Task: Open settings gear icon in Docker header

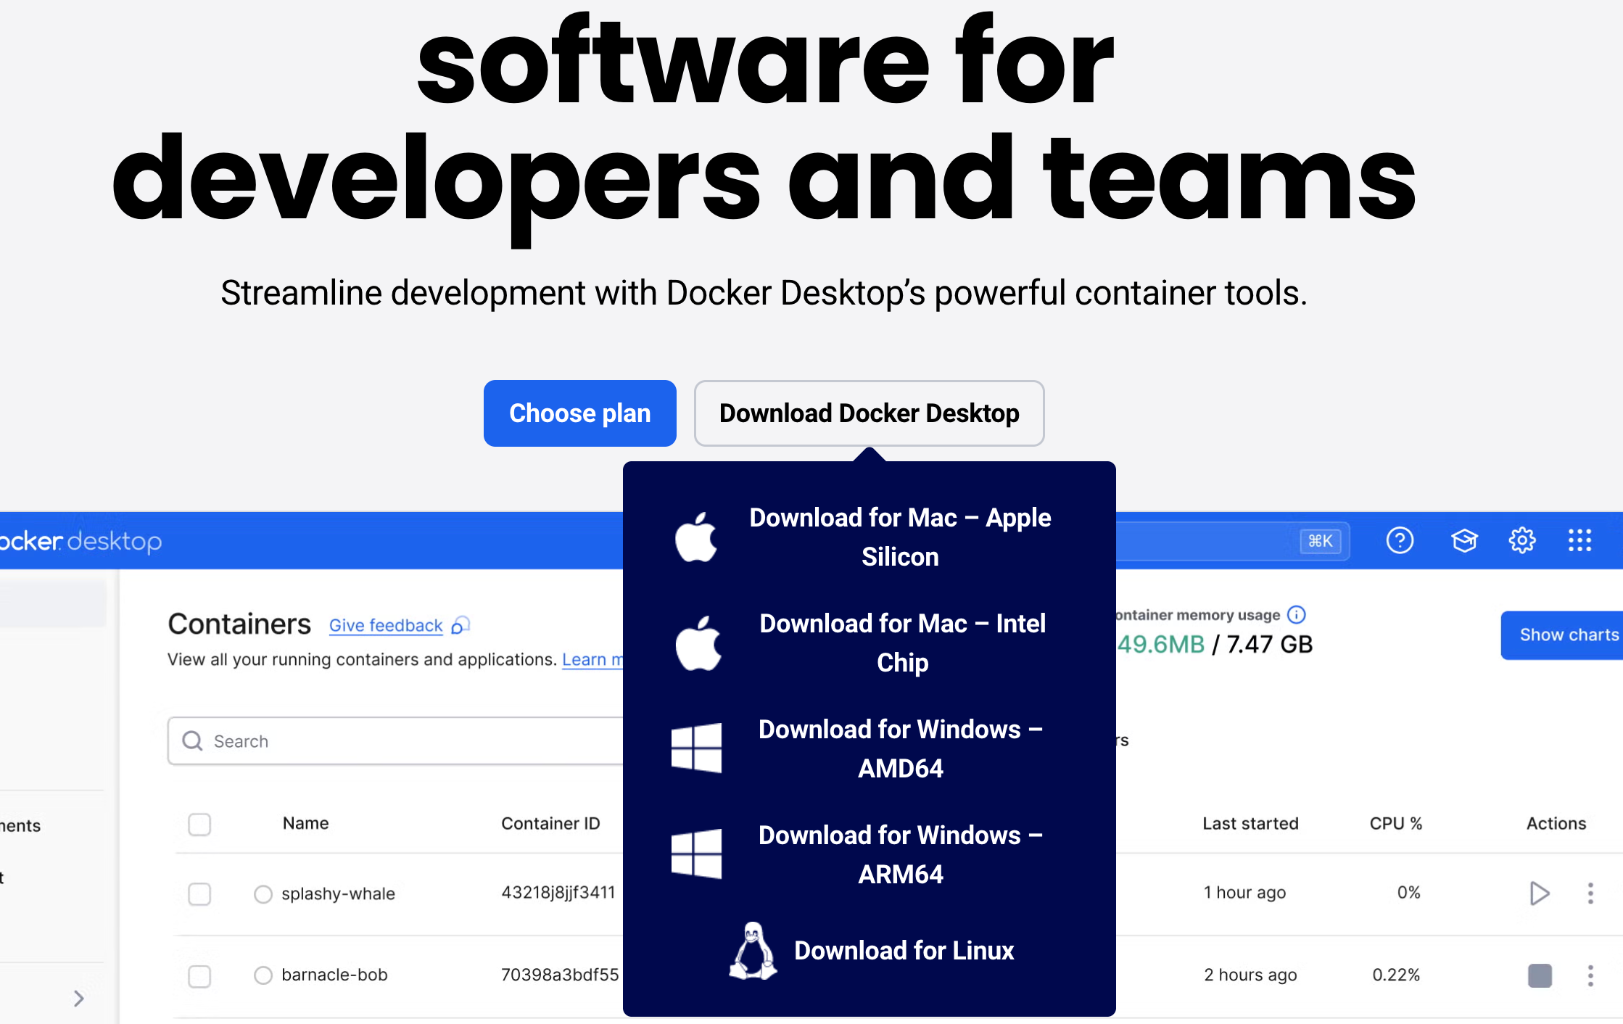Action: 1522,540
